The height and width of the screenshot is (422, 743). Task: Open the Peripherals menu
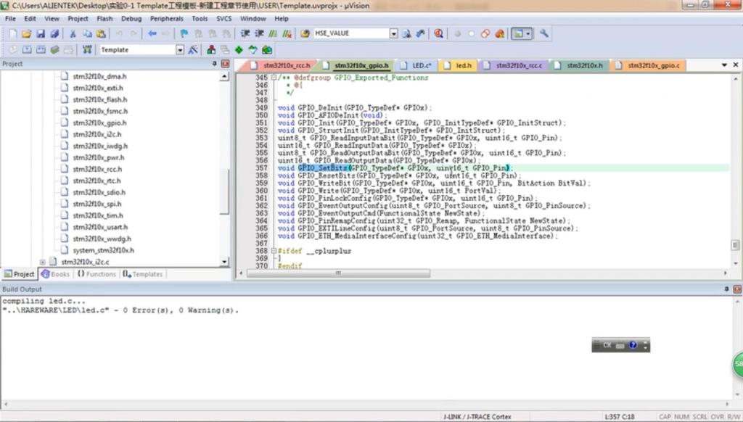[167, 18]
